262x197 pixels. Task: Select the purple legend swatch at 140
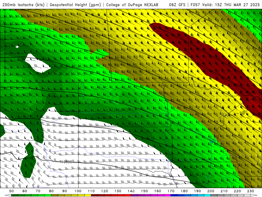tap(135, 195)
